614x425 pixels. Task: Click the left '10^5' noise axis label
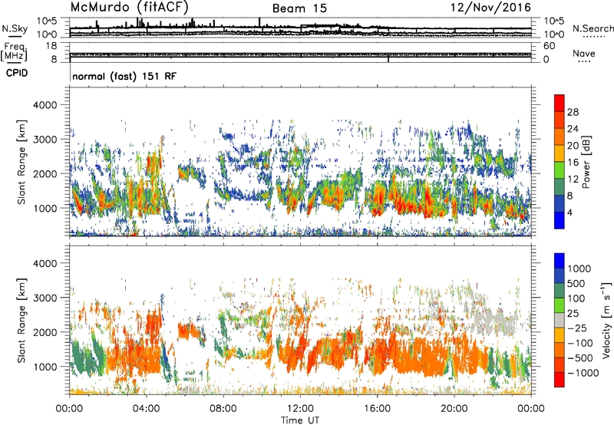[47, 21]
